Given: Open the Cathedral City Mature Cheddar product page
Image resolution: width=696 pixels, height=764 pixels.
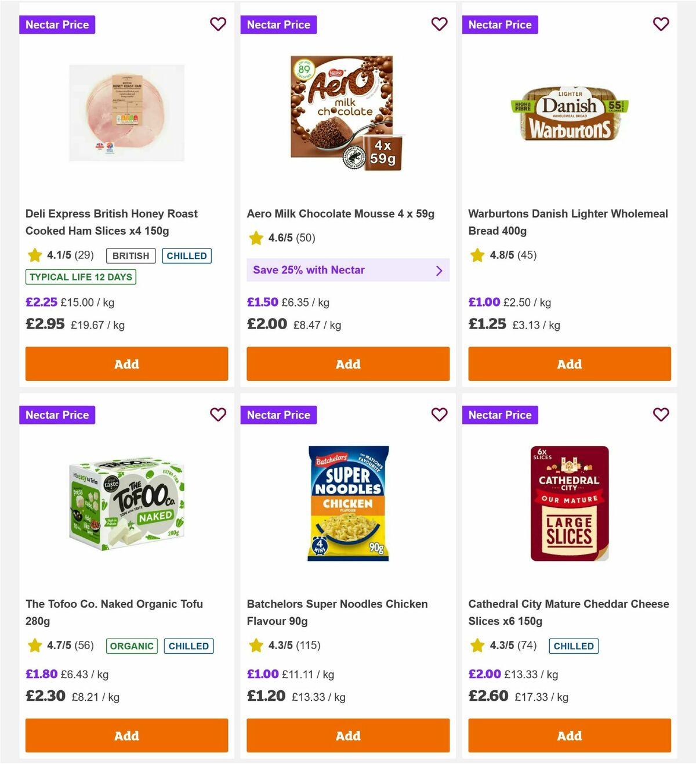Looking at the screenshot, I should pos(568,612).
